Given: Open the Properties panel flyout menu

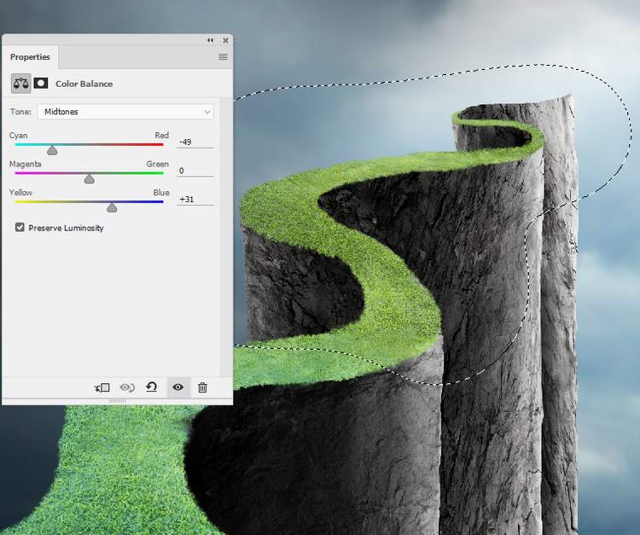Looking at the screenshot, I should [223, 56].
